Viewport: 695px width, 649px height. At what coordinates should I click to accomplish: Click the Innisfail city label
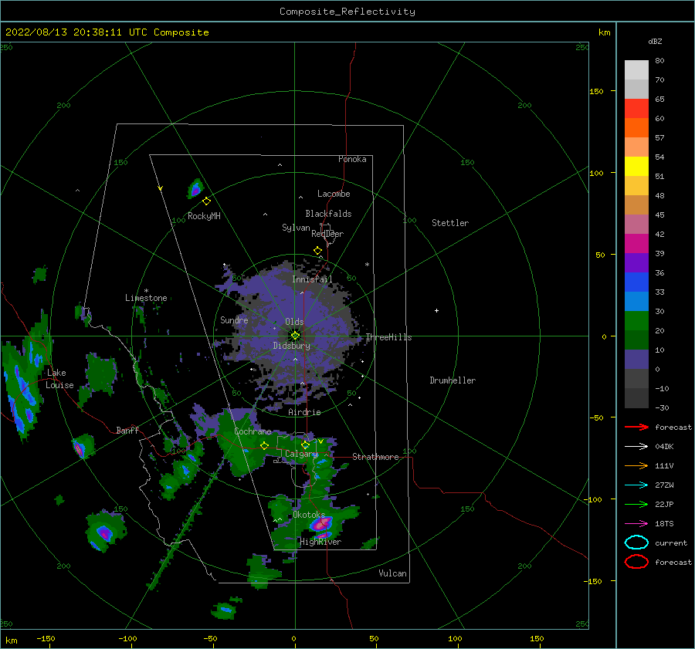coord(312,279)
